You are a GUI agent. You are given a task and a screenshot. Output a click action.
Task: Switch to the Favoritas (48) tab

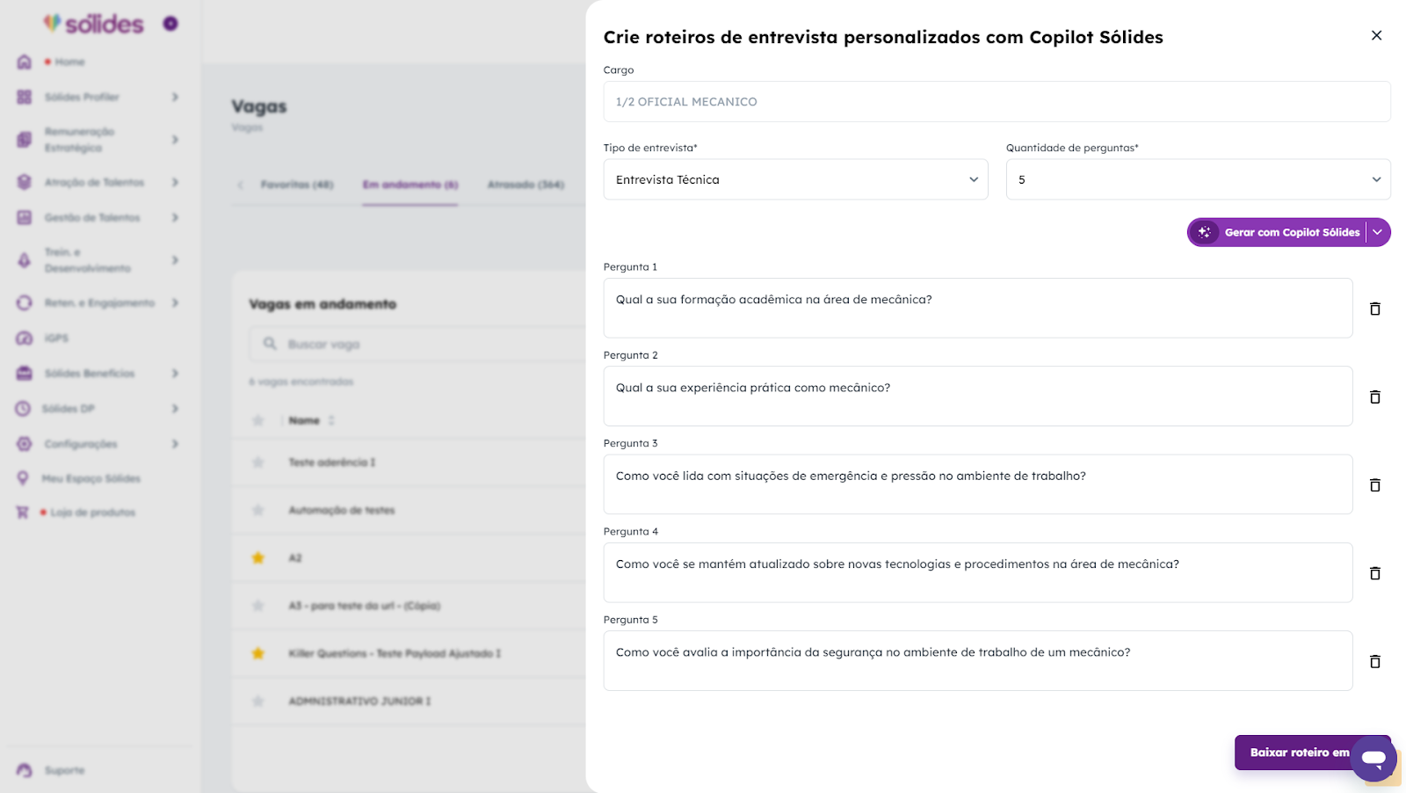point(297,185)
